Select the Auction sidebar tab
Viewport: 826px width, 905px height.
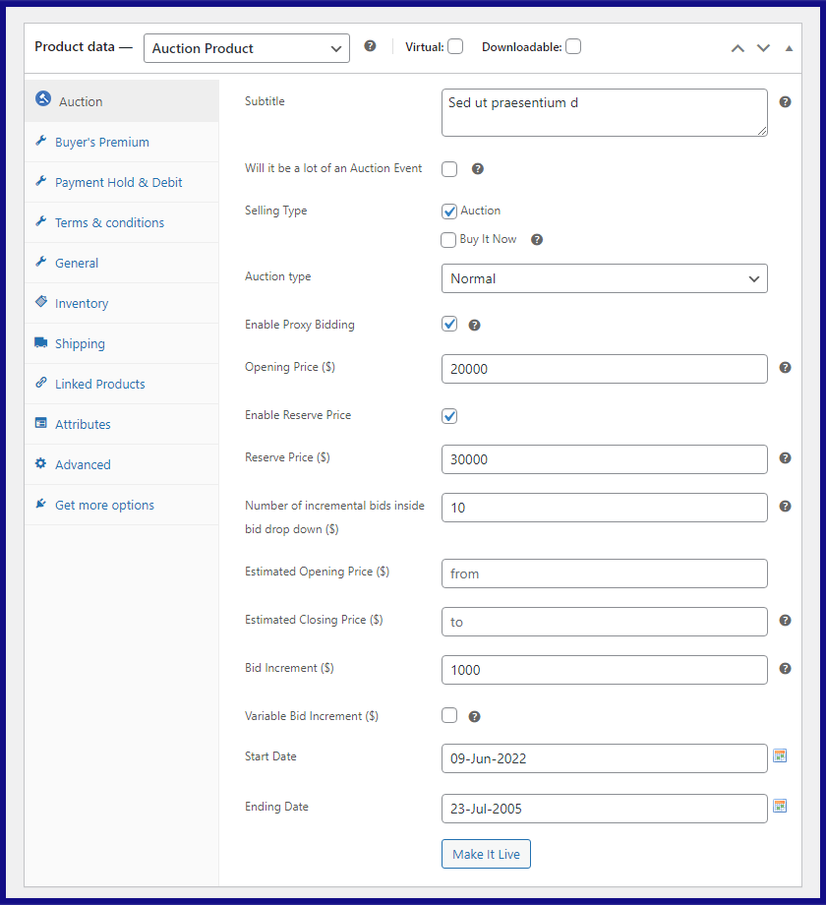[122, 101]
